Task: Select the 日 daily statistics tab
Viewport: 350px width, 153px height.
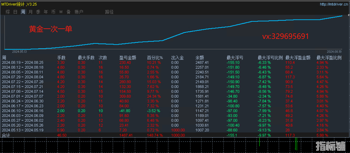Action: coord(15,12)
